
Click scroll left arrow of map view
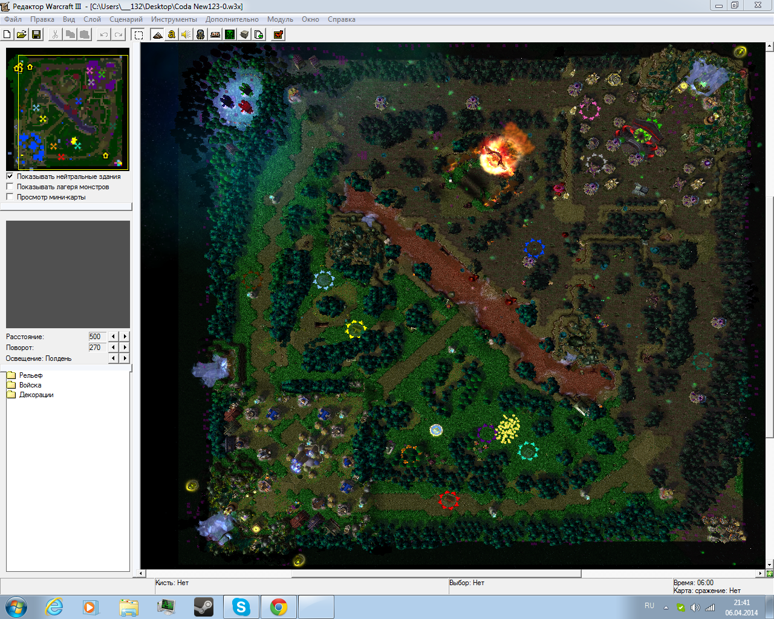click(142, 573)
